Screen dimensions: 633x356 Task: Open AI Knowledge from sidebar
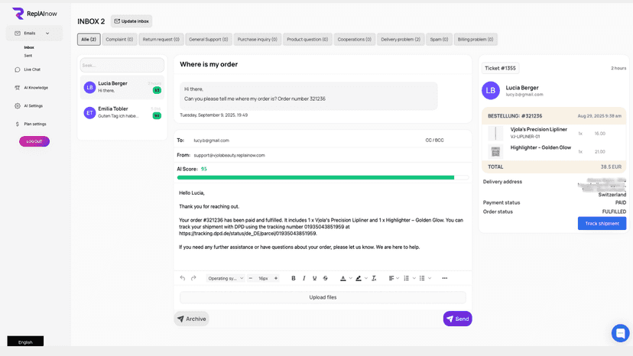point(35,88)
